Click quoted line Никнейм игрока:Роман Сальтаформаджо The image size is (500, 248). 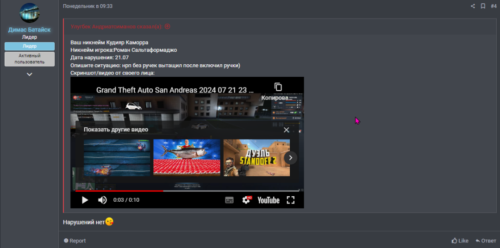tap(124, 50)
